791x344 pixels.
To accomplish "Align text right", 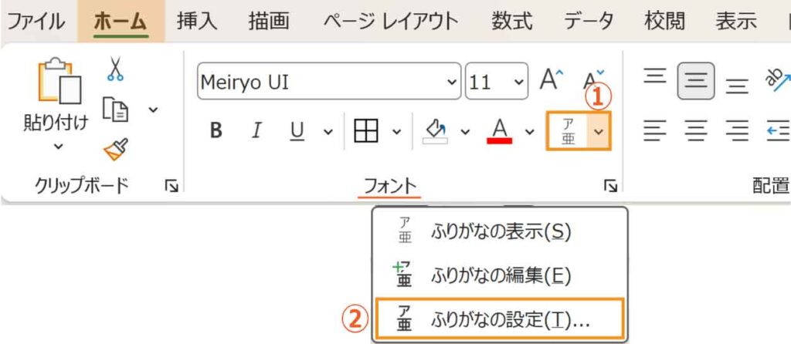I will (737, 131).
